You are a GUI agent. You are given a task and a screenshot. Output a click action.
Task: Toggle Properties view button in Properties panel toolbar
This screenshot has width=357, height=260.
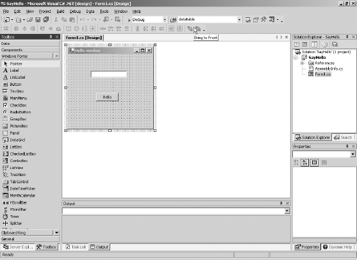point(315,163)
